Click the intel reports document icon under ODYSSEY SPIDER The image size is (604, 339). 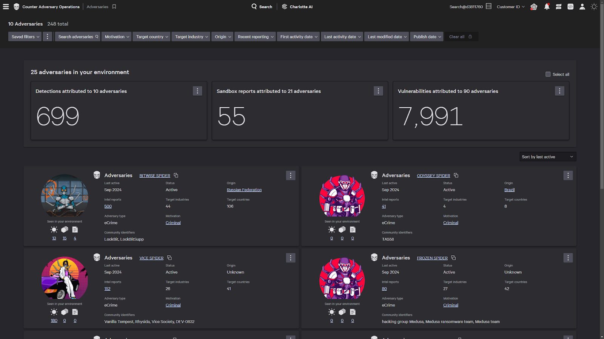(x=353, y=229)
